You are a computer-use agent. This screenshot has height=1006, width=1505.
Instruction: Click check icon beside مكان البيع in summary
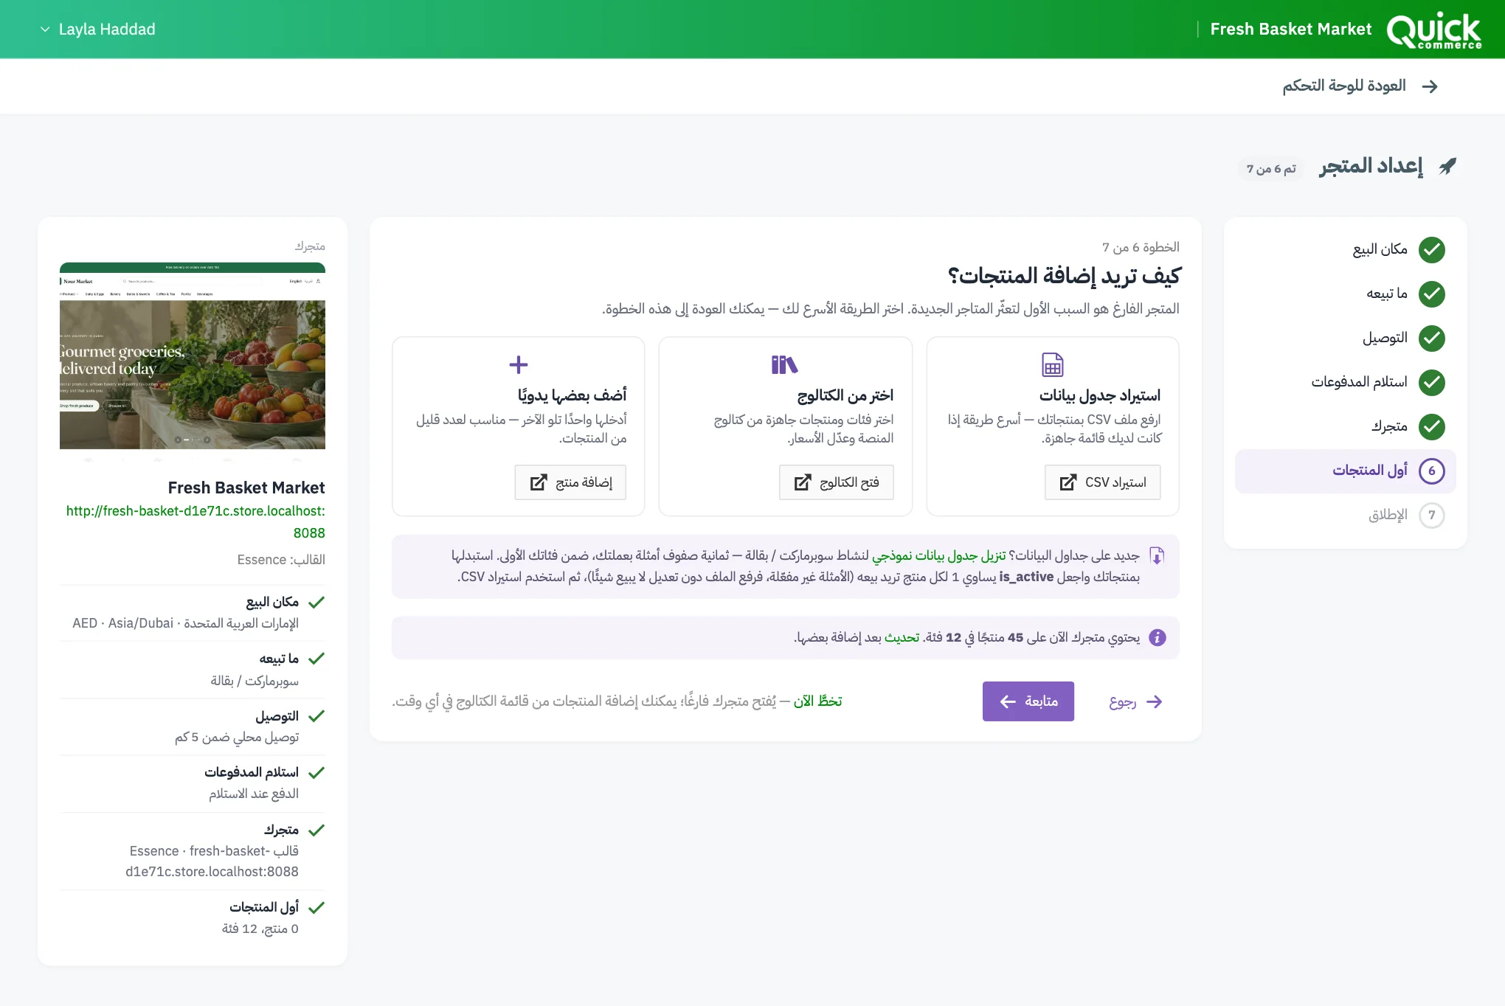(316, 603)
